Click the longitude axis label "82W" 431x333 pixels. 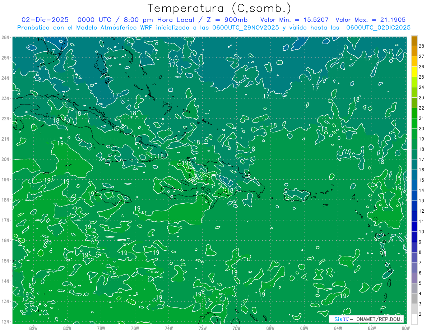click(33, 328)
